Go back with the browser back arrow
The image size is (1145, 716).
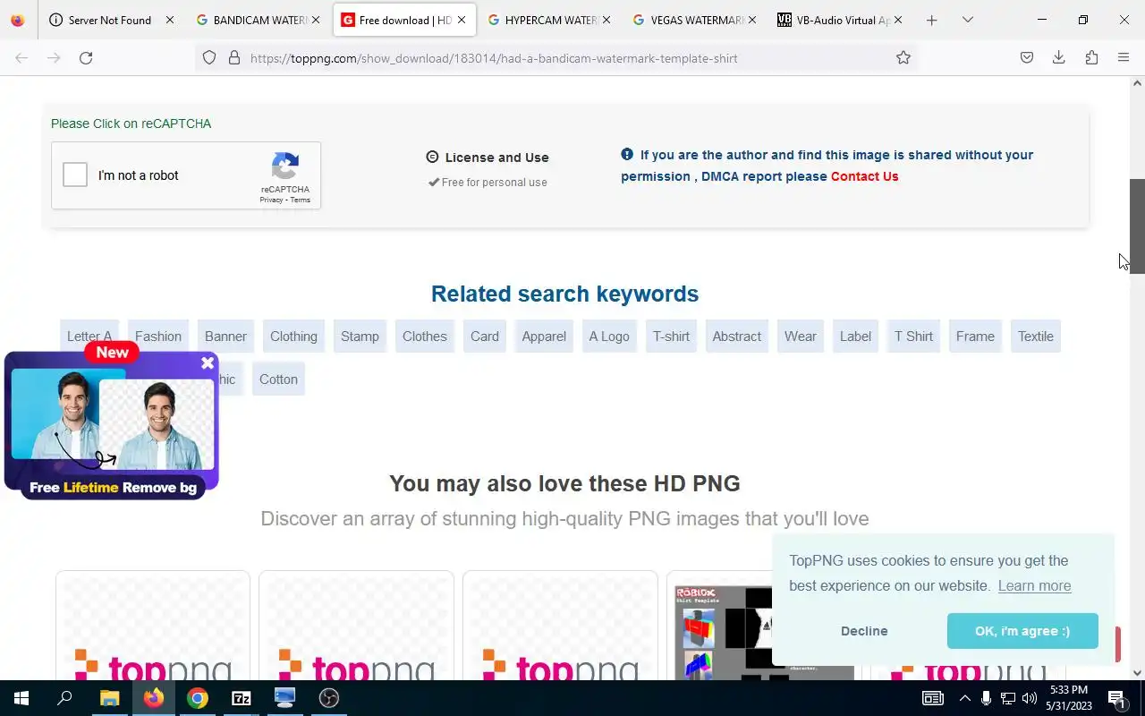point(21,57)
